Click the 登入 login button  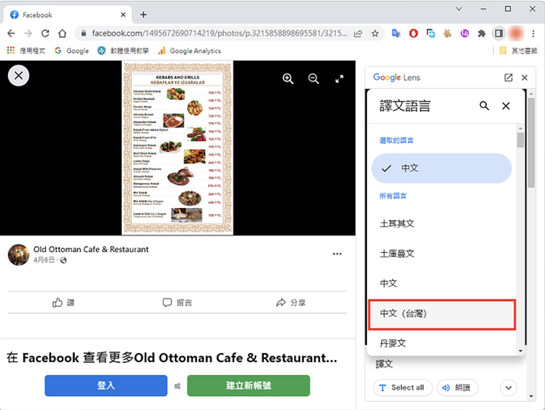coord(106,386)
